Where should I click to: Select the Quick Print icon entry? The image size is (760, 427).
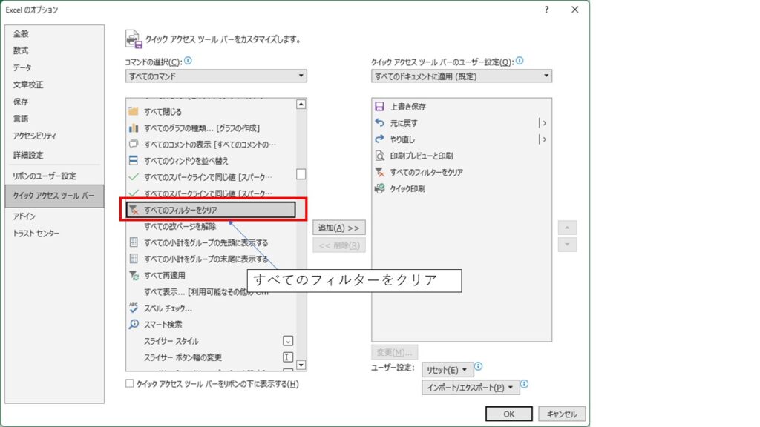(380, 188)
